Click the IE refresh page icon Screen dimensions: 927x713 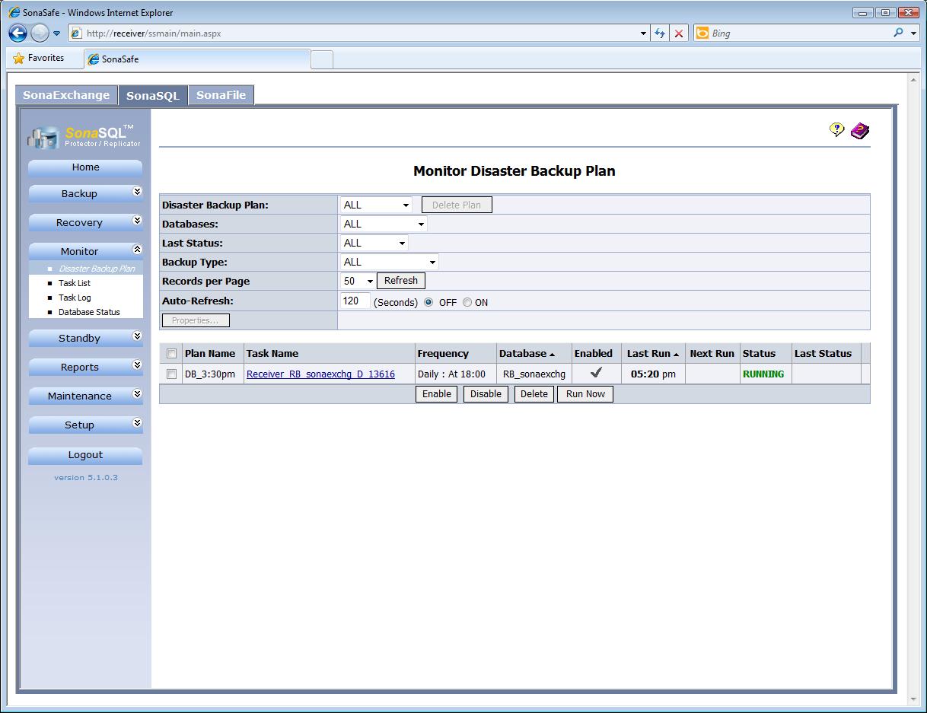pyautogui.click(x=660, y=33)
